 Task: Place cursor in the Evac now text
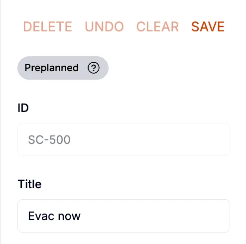pos(54,216)
